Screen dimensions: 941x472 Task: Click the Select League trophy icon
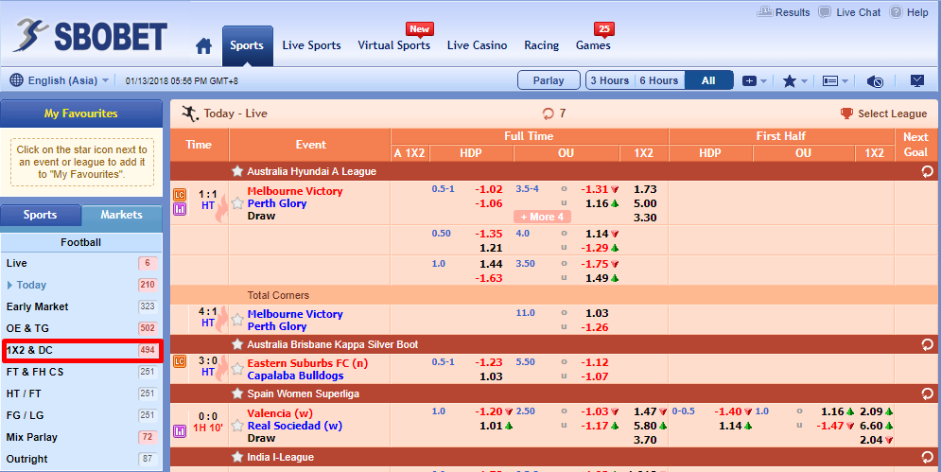pyautogui.click(x=846, y=114)
